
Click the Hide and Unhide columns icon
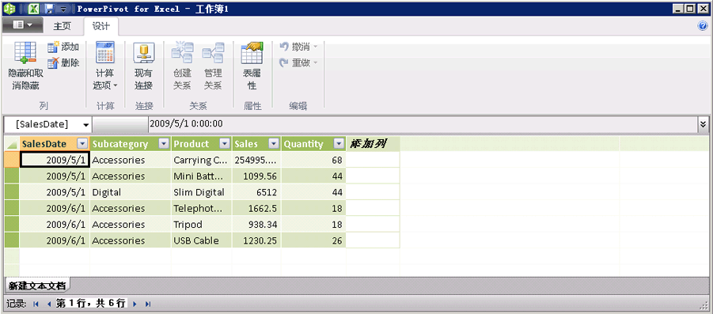coord(25,52)
